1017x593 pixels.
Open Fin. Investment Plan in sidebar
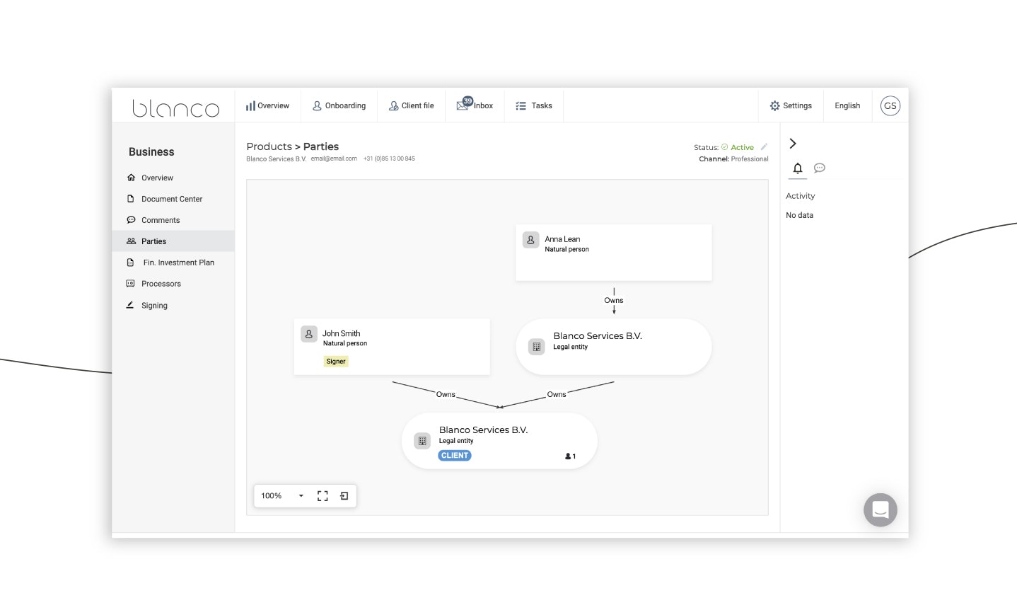pos(178,263)
